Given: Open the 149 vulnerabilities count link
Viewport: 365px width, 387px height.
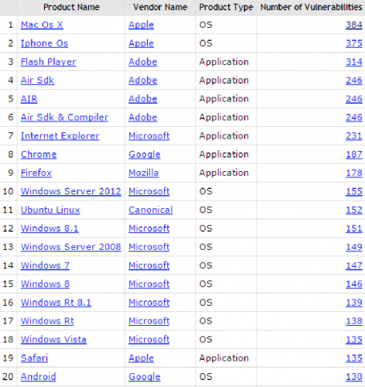Looking at the screenshot, I should click(354, 247).
